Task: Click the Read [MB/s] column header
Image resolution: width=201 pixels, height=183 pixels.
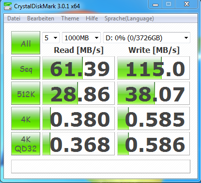Action: (x=78, y=50)
